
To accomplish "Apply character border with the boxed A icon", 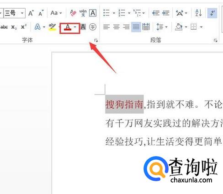I will point(93,13).
